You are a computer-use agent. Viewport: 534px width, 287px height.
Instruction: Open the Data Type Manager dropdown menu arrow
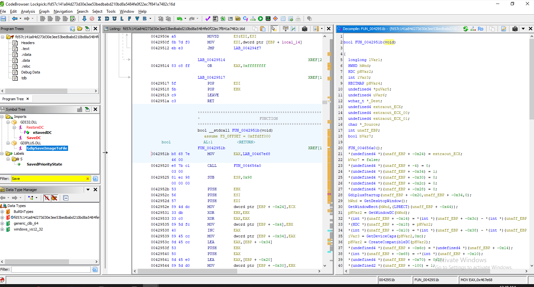[88, 190]
